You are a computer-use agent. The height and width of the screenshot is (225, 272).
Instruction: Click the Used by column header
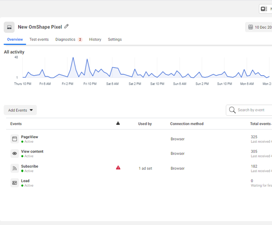click(x=145, y=124)
